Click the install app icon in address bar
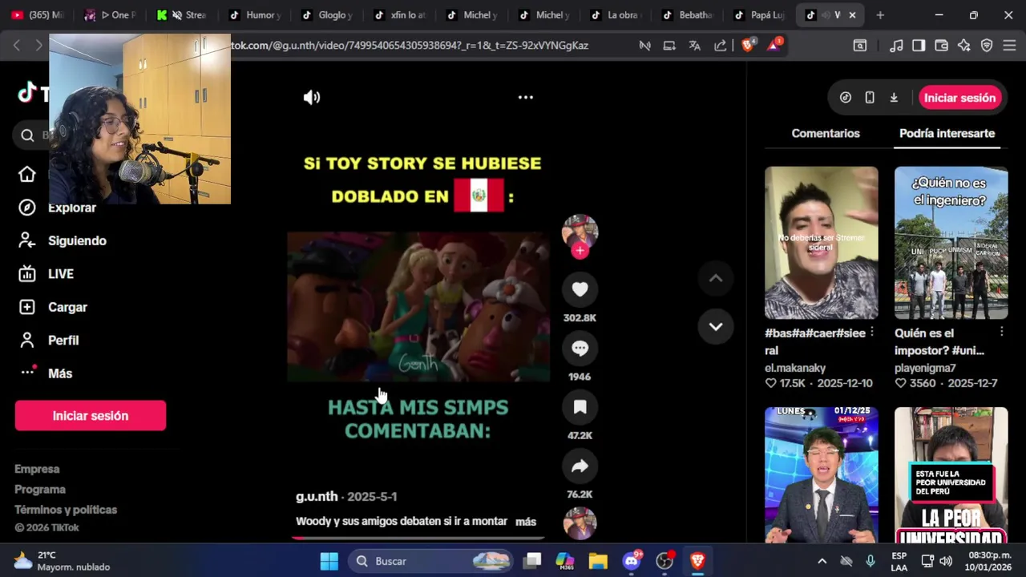1026x577 pixels. coord(669,46)
